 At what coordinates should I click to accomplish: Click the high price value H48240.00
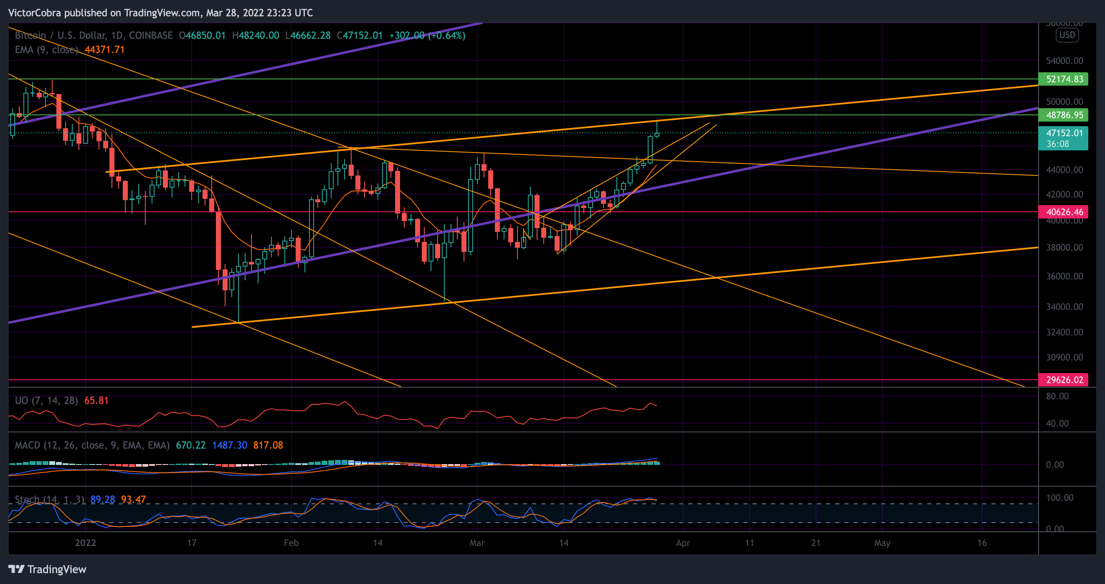coord(256,35)
